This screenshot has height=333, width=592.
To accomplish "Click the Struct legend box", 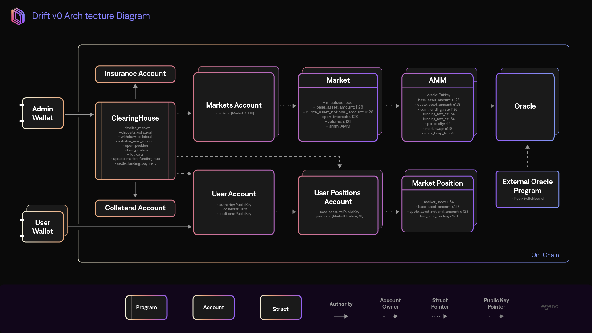I will pyautogui.click(x=281, y=307).
